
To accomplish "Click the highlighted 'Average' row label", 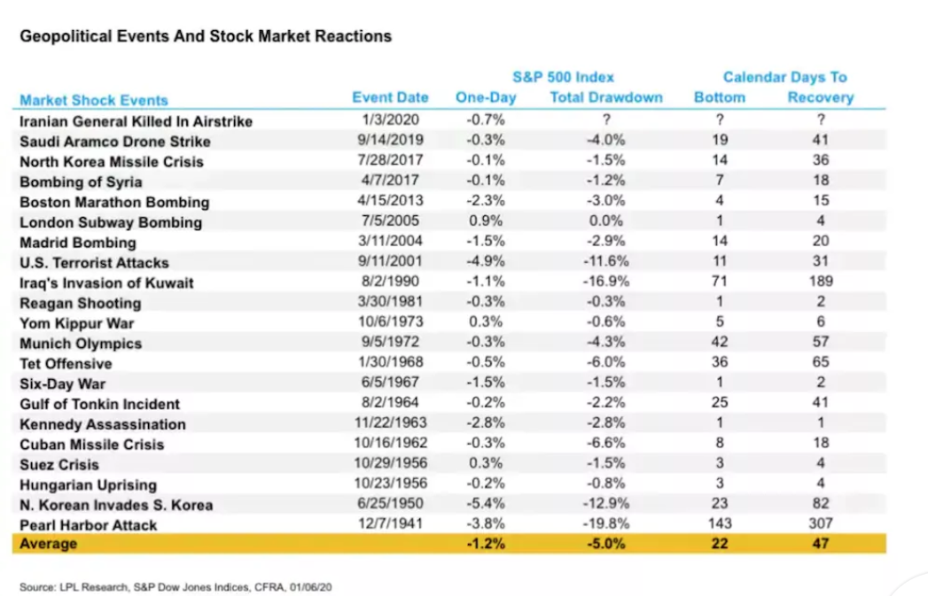I will pos(49,544).
